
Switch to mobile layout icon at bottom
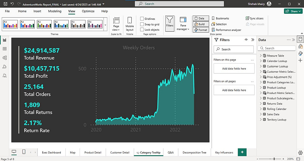coord(24,152)
